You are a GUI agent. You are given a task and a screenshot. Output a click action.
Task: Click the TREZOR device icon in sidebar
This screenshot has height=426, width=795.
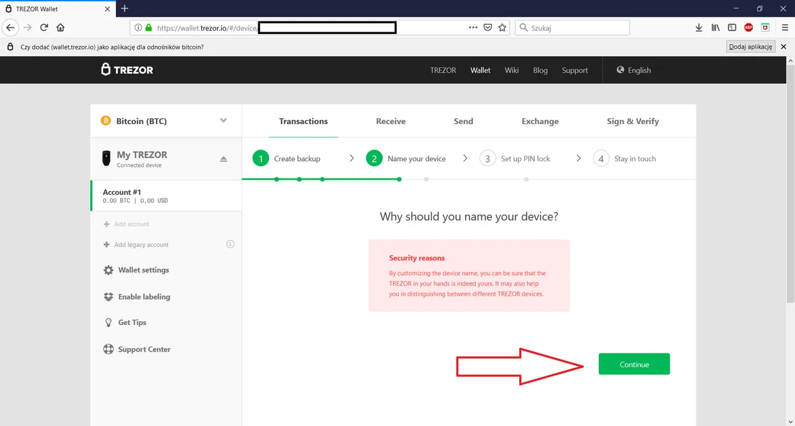tap(106, 159)
